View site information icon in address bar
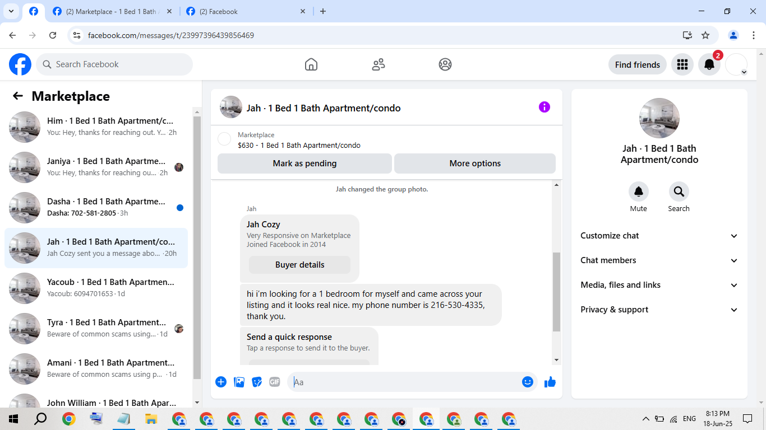This screenshot has height=430, width=766. [x=77, y=35]
